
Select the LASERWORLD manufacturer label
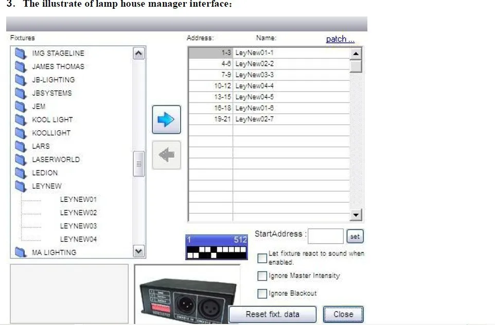(56, 160)
